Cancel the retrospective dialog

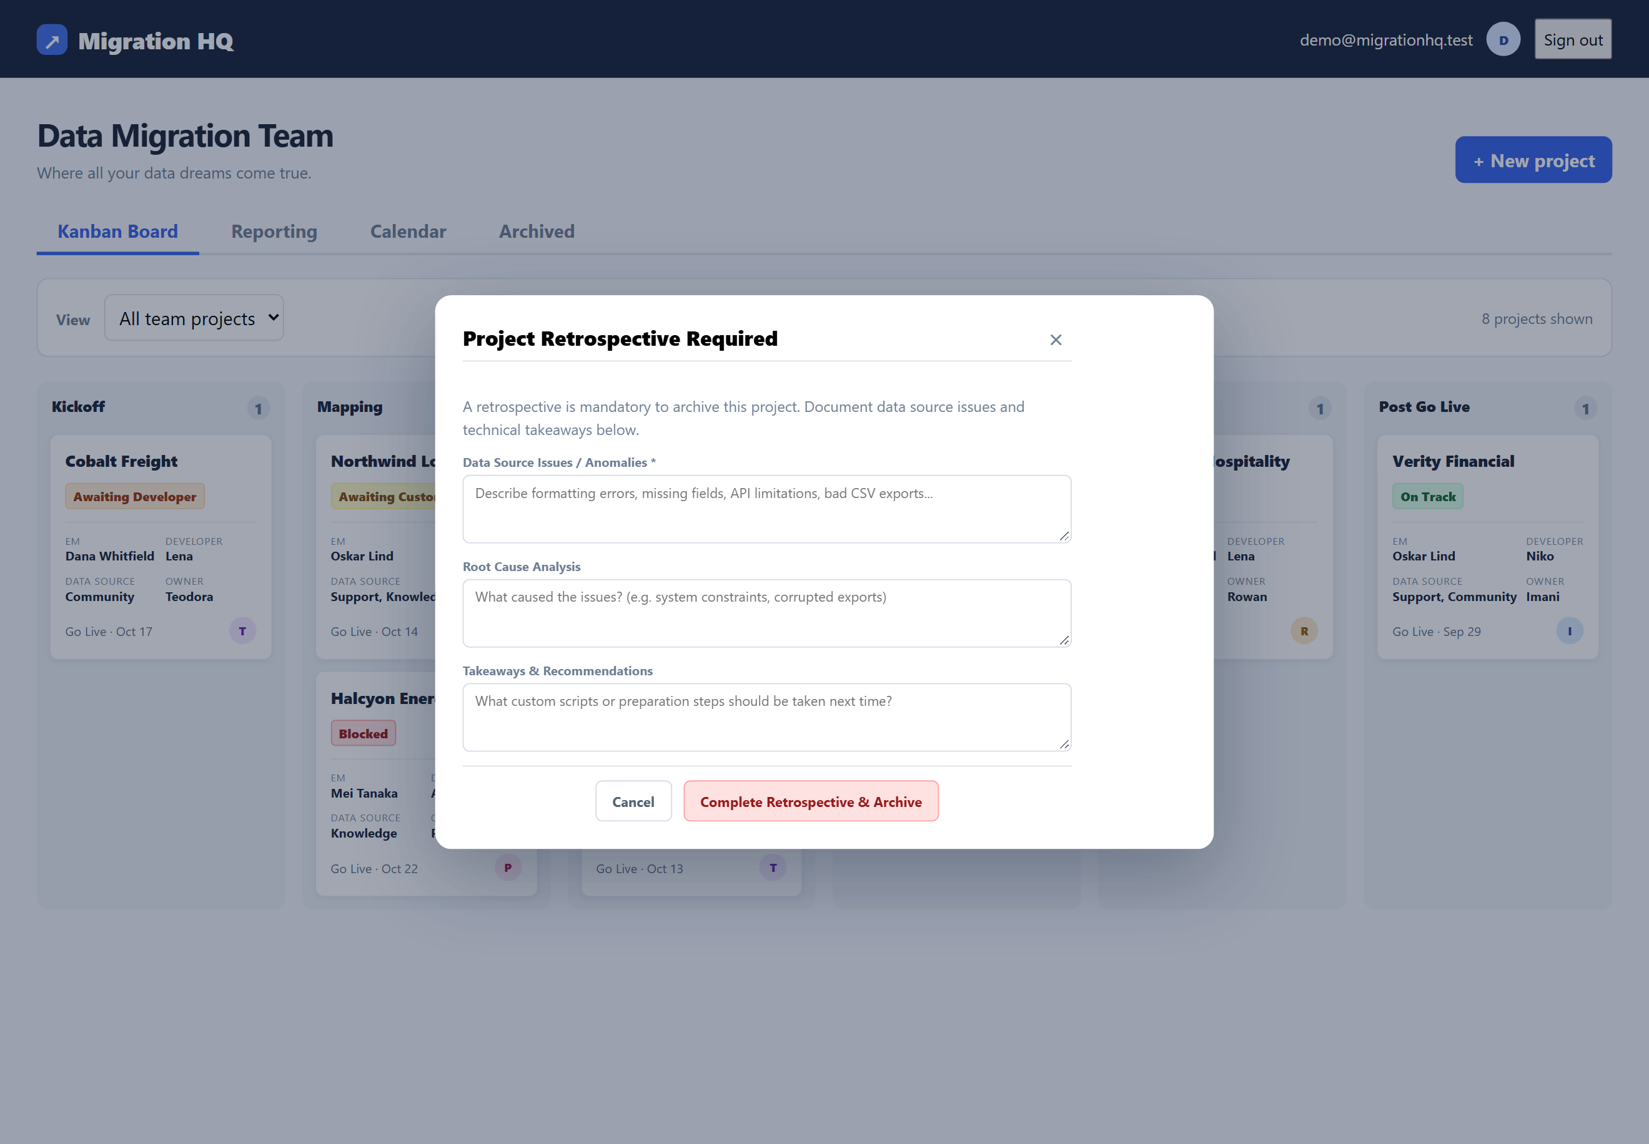pos(633,801)
